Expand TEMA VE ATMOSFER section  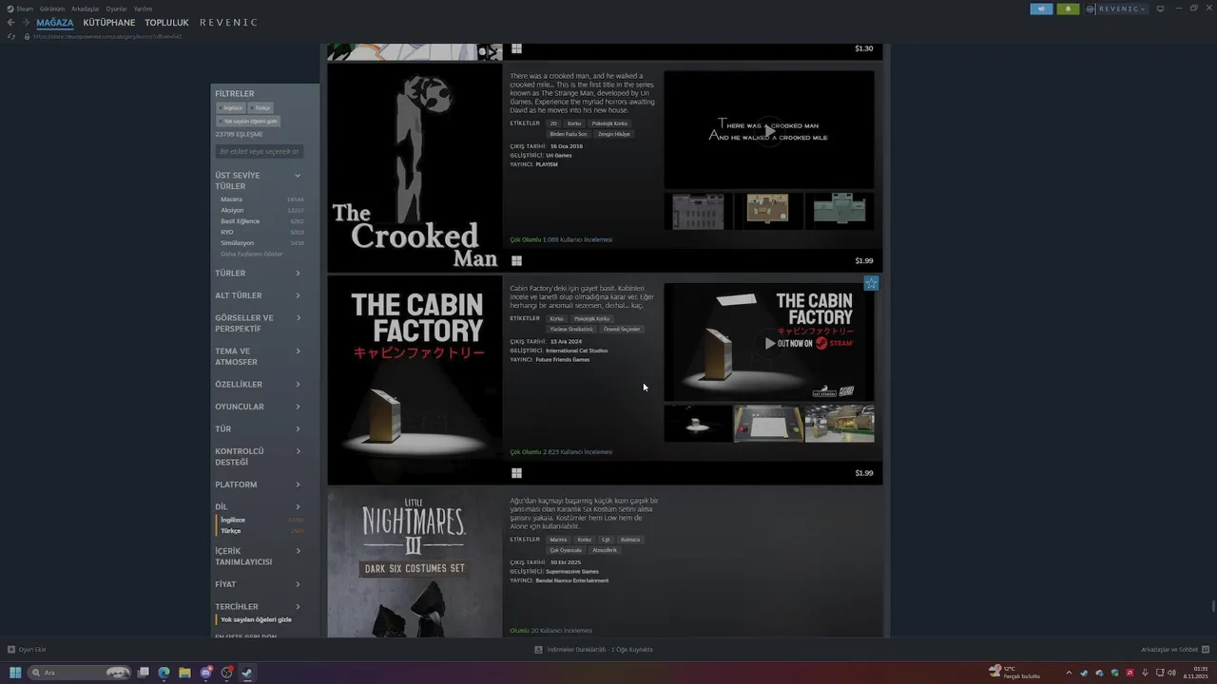pos(258,356)
